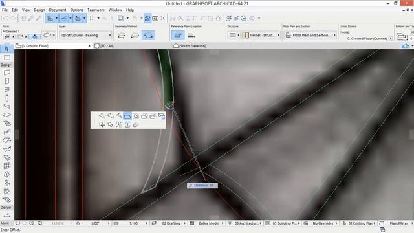Toggle the Ruler measure button
This screenshot has width=414, height=233.
(x=78, y=18)
